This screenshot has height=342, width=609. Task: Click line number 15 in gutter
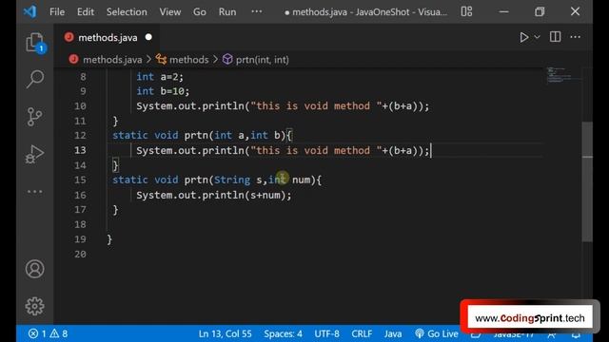click(x=80, y=180)
